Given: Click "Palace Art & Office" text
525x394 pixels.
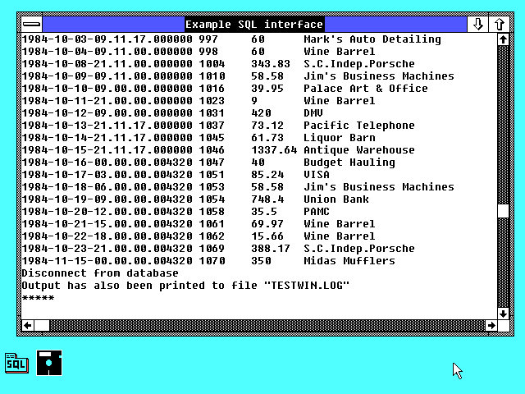Looking at the screenshot, I should click(366, 89).
